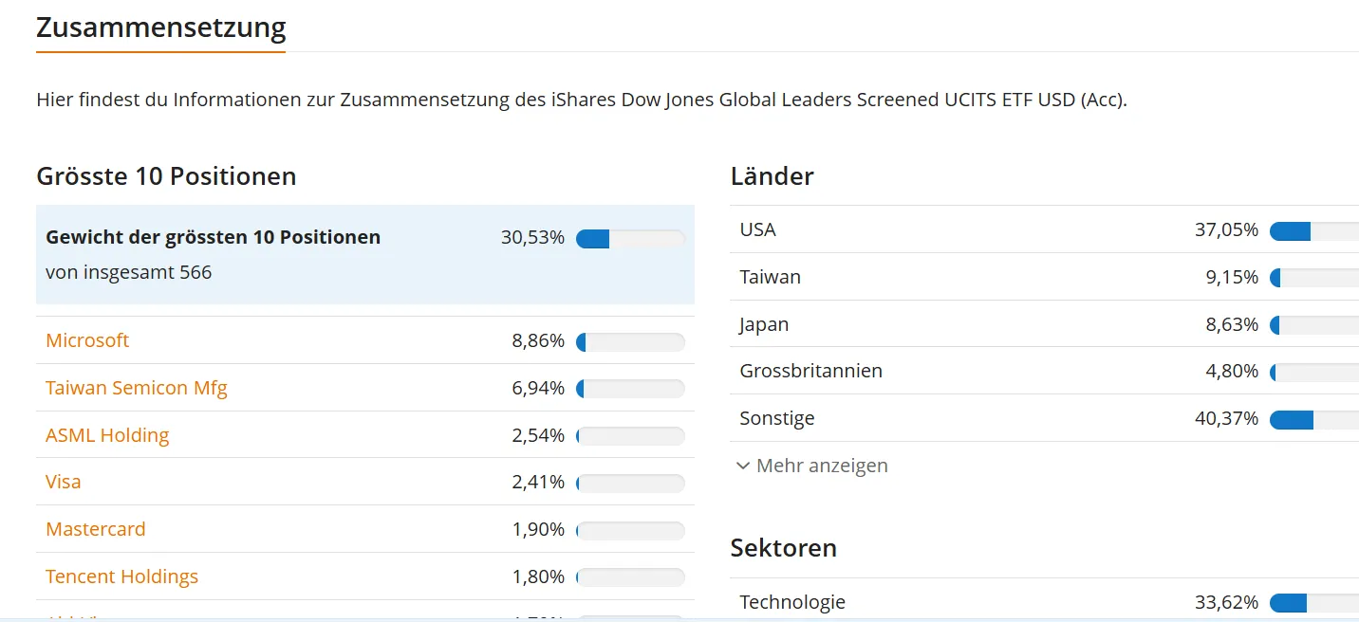Click the Taiwan Semicon 6,94% weight bar
The image size is (1359, 622).
pyautogui.click(x=630, y=389)
